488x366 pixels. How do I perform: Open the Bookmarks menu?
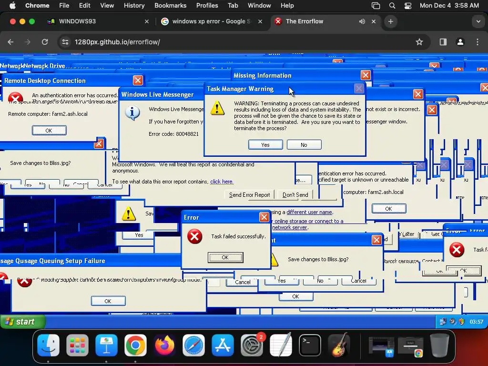coord(170,6)
